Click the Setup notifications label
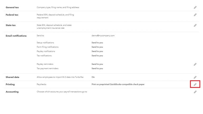 [45, 43]
